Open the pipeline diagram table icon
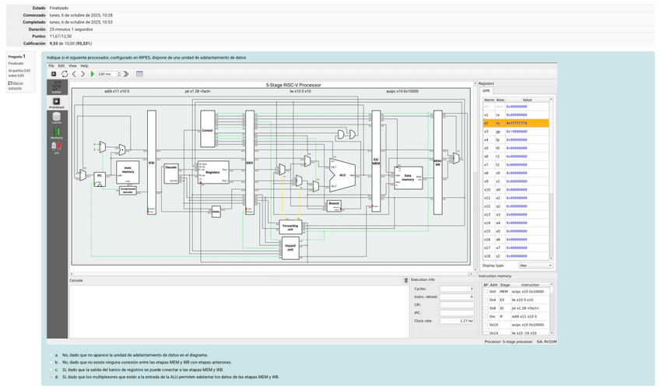Viewport: 660px width, 390px height. coord(139,74)
